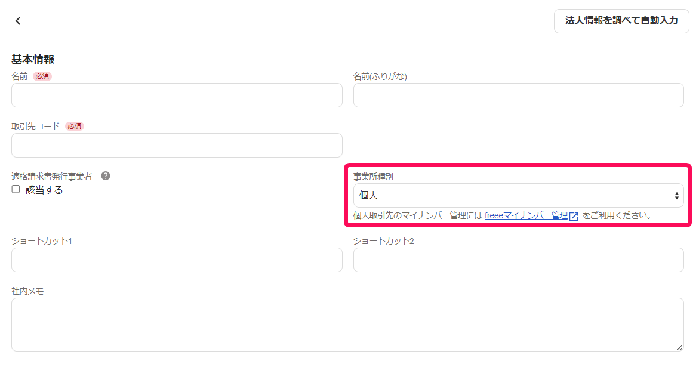Click the 必須 badge next to 名前

(x=42, y=76)
